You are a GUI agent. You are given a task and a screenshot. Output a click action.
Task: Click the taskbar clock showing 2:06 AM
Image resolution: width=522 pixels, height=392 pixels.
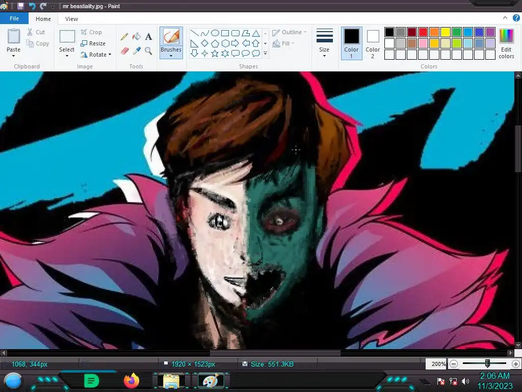494,376
